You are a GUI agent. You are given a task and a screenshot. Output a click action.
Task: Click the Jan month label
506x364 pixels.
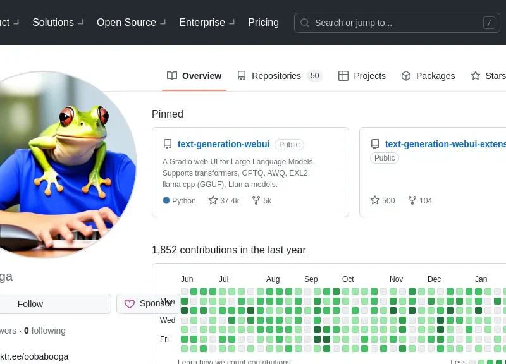pos(481,279)
